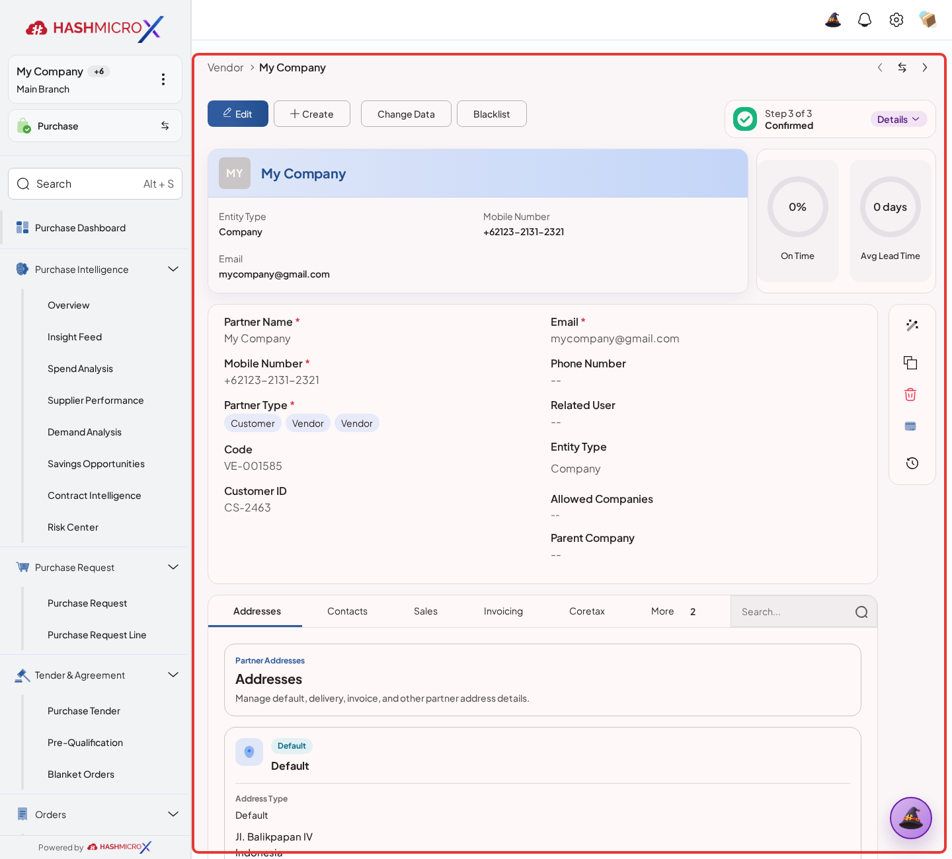Click the Customer ID value CS-2463
The height and width of the screenshot is (859, 952).
[x=247, y=507]
